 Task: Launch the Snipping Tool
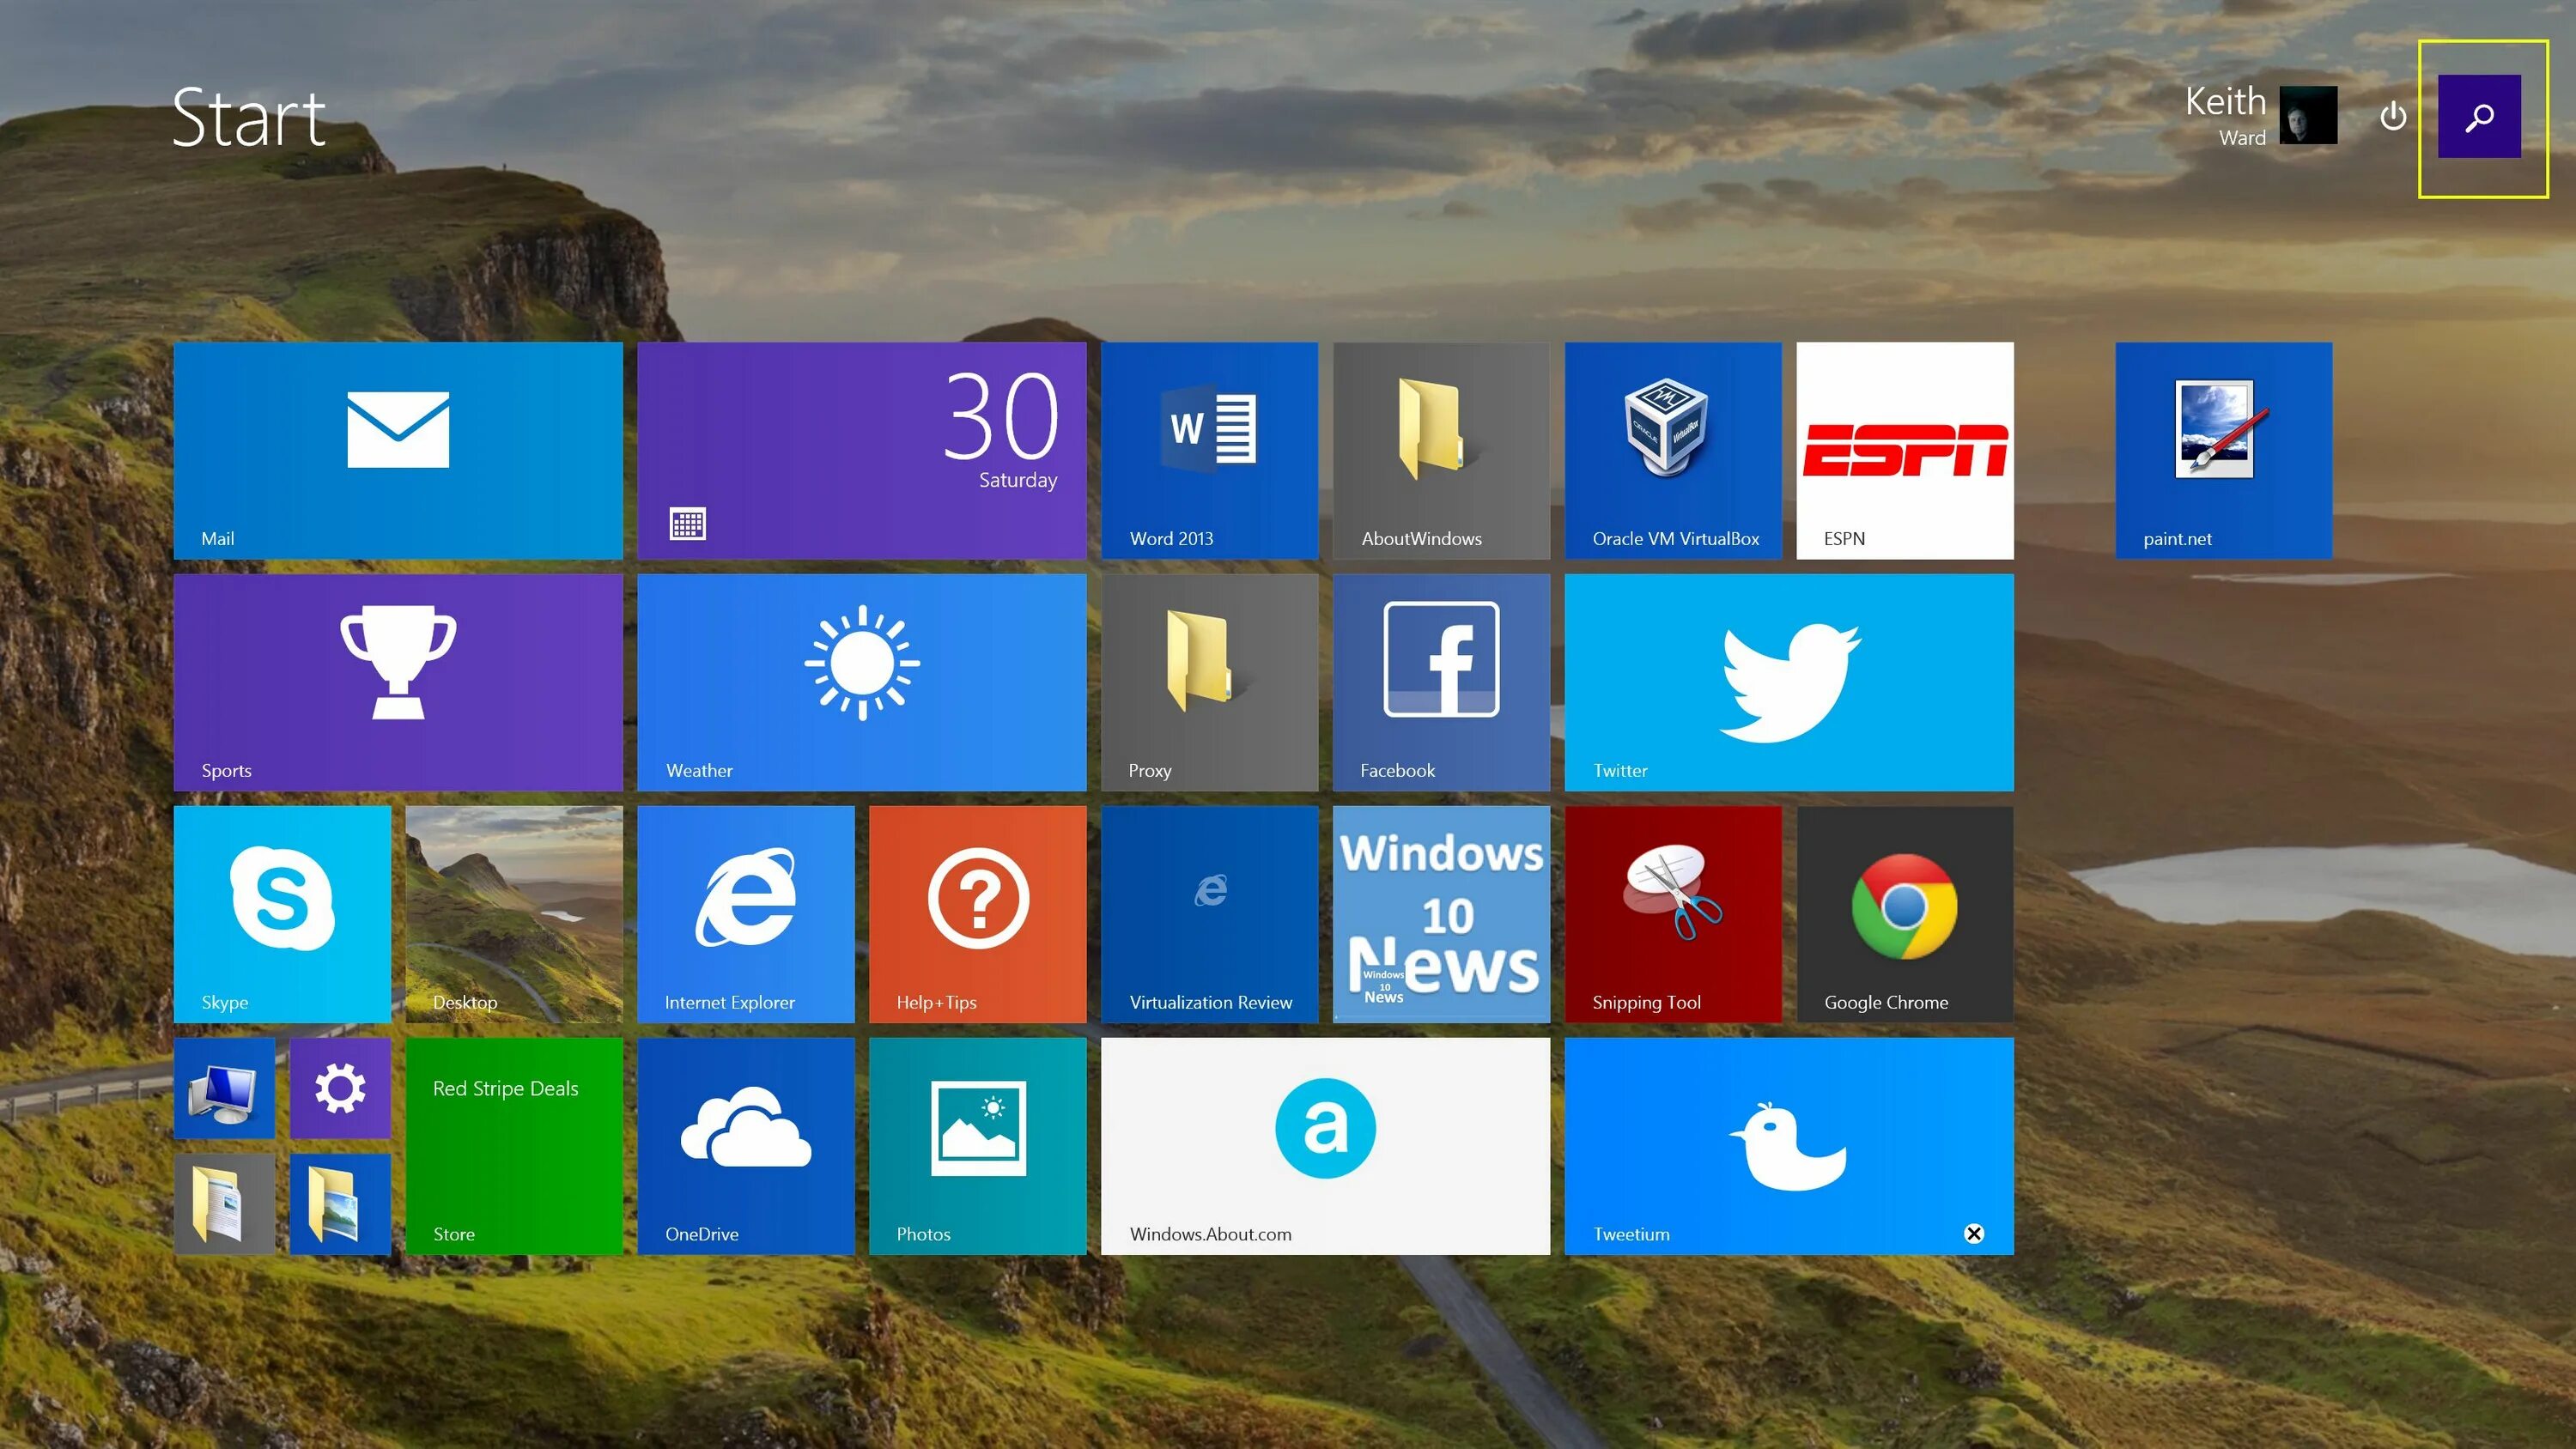(x=1672, y=913)
